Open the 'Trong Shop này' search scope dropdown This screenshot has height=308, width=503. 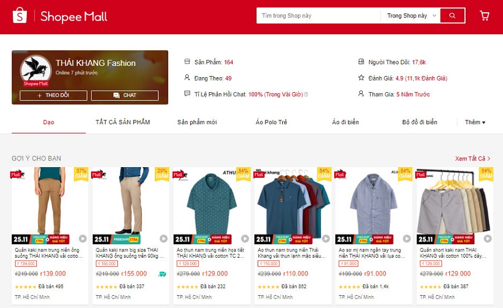click(411, 16)
